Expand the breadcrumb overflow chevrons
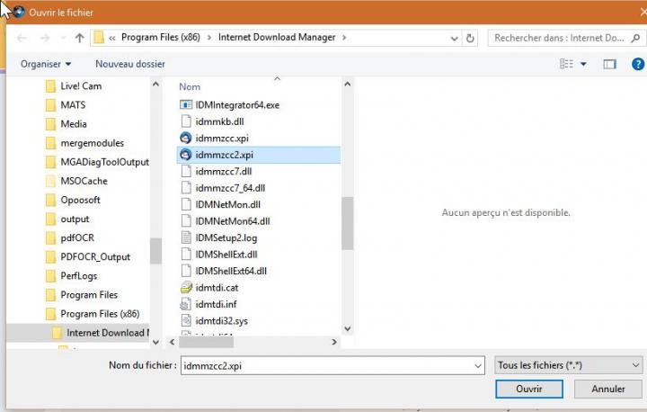Image resolution: width=647 pixels, height=412 pixels. click(x=111, y=38)
